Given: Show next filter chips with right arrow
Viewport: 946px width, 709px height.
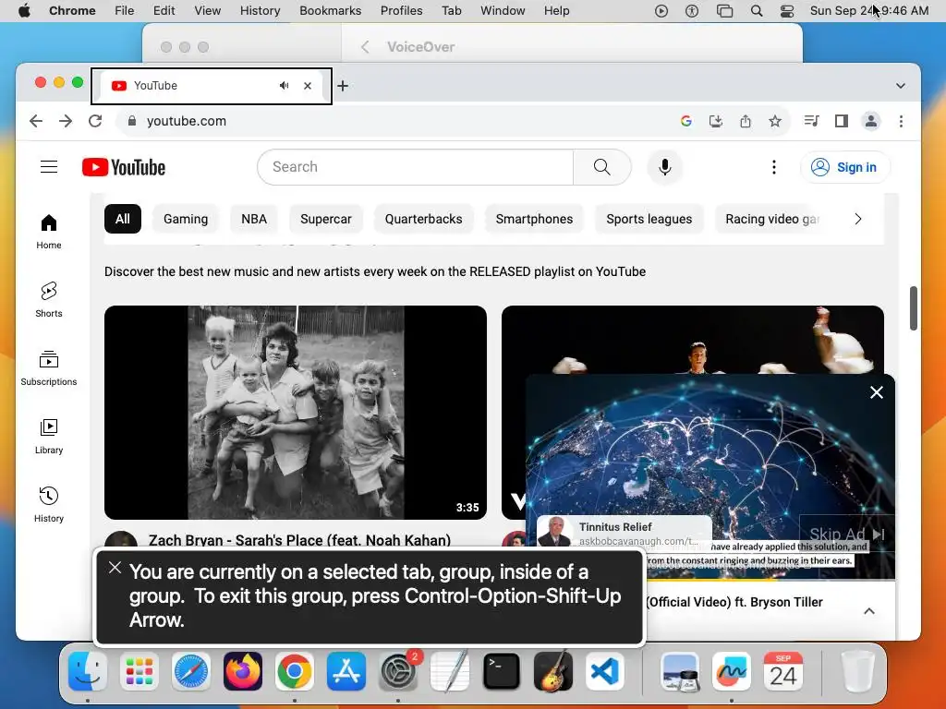Looking at the screenshot, I should [x=858, y=219].
